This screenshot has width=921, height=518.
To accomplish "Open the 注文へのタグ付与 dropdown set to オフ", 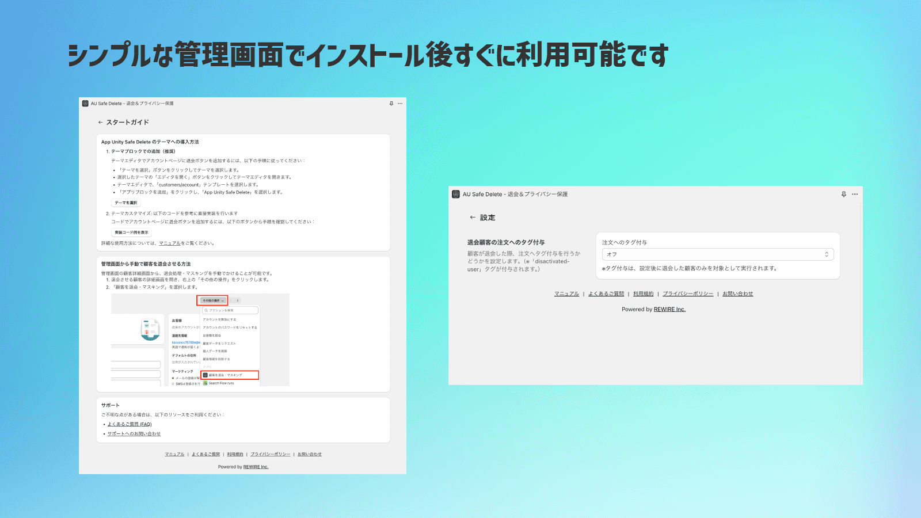I will point(717,254).
